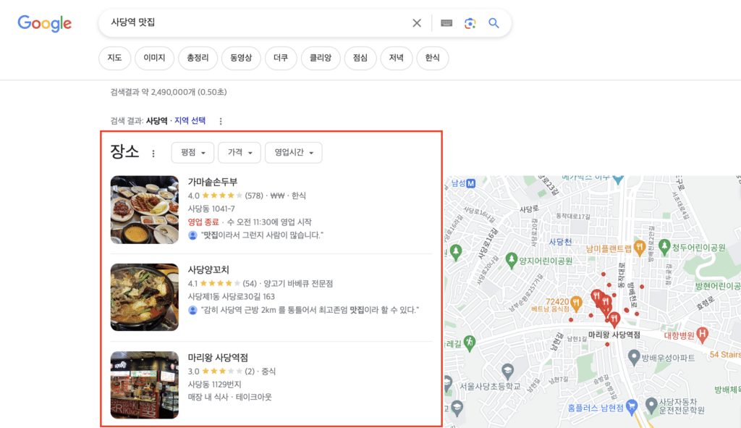Click the 대항병원 hospital marker on map
The image size is (741, 428).
[702, 335]
